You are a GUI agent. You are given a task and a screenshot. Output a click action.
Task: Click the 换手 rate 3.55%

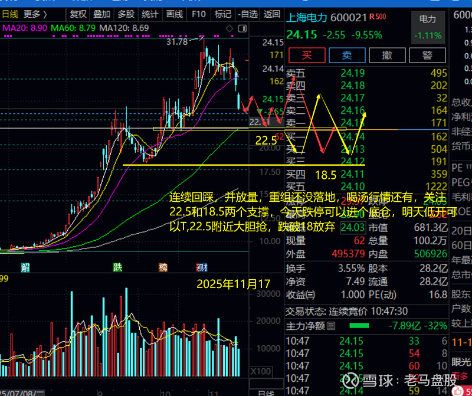pos(351,268)
